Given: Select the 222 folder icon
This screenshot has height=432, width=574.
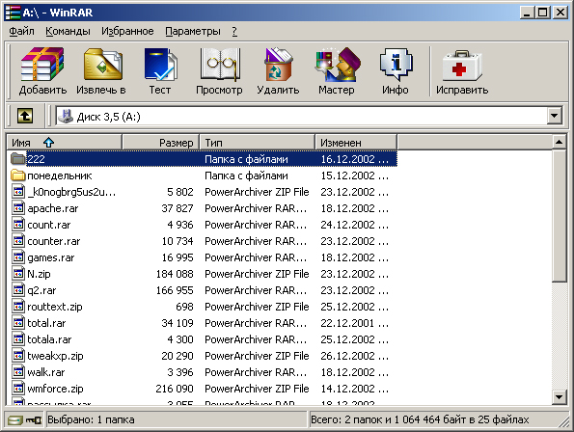Looking at the screenshot, I should (18, 159).
